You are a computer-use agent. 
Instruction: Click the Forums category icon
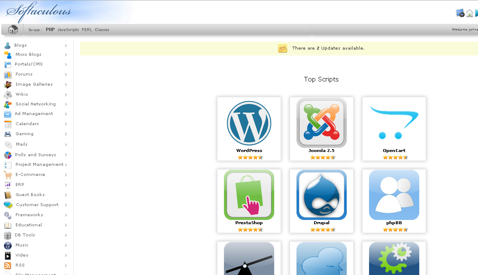coord(8,74)
